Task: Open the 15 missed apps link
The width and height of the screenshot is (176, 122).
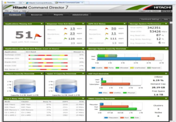Action: pos(73,29)
